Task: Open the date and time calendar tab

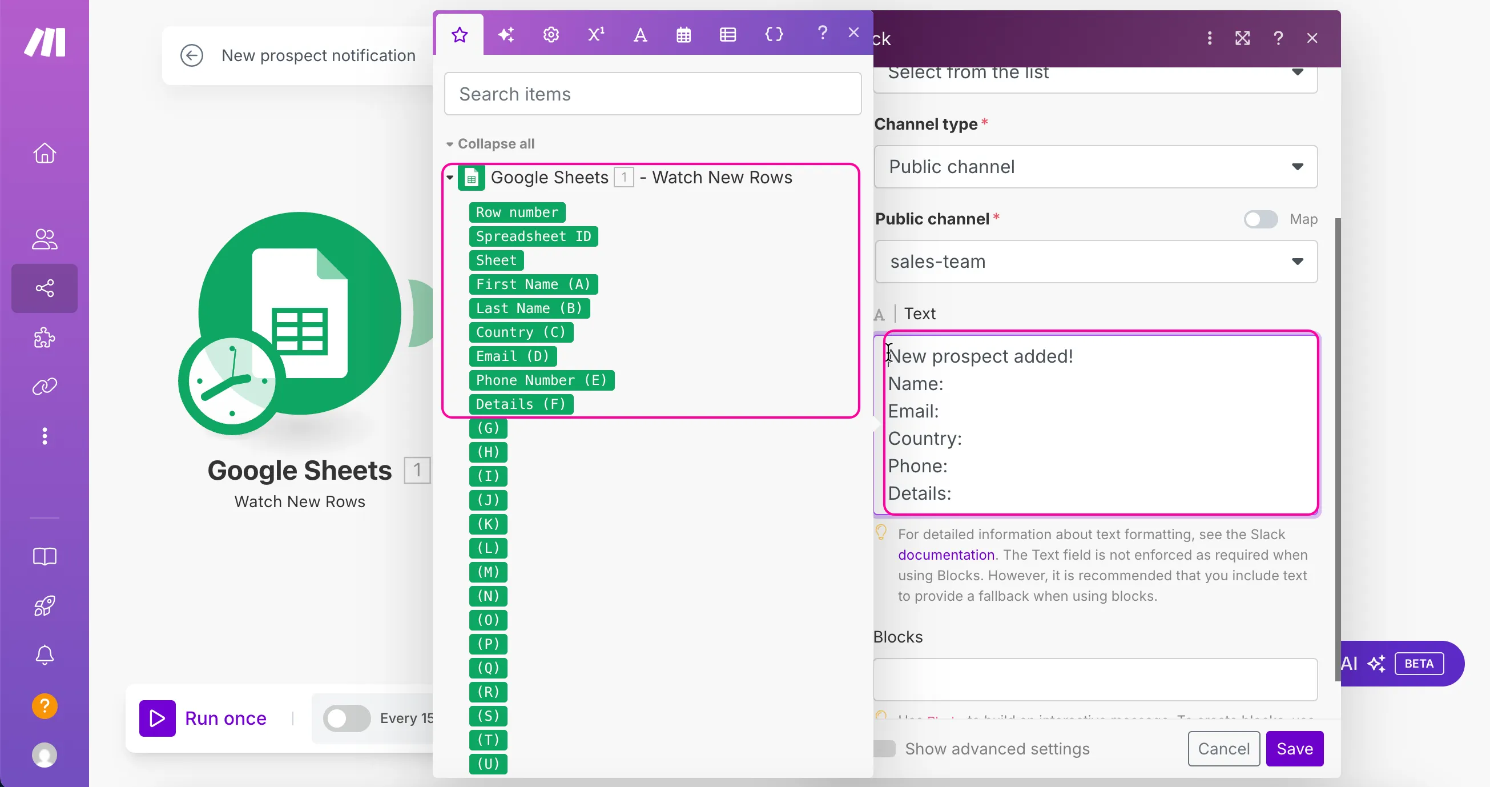Action: click(x=684, y=35)
